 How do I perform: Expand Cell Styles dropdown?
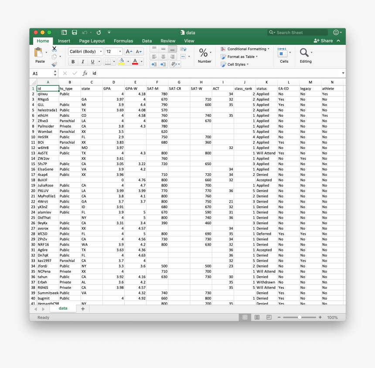click(x=248, y=64)
